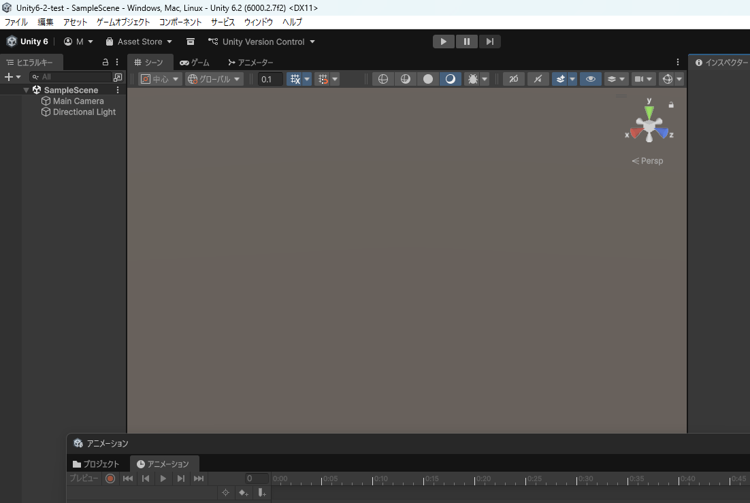Click the debug draw mode bug icon
Screen dimensions: 750x503
[x=472, y=79]
